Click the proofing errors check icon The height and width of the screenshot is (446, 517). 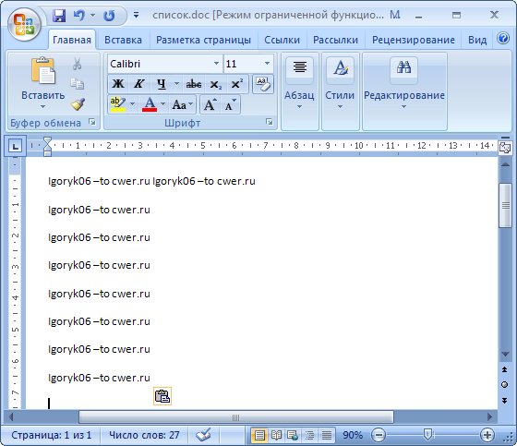[x=203, y=435]
